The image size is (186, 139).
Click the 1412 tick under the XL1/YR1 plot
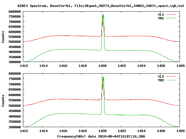pyautogui.click(x=24, y=66)
